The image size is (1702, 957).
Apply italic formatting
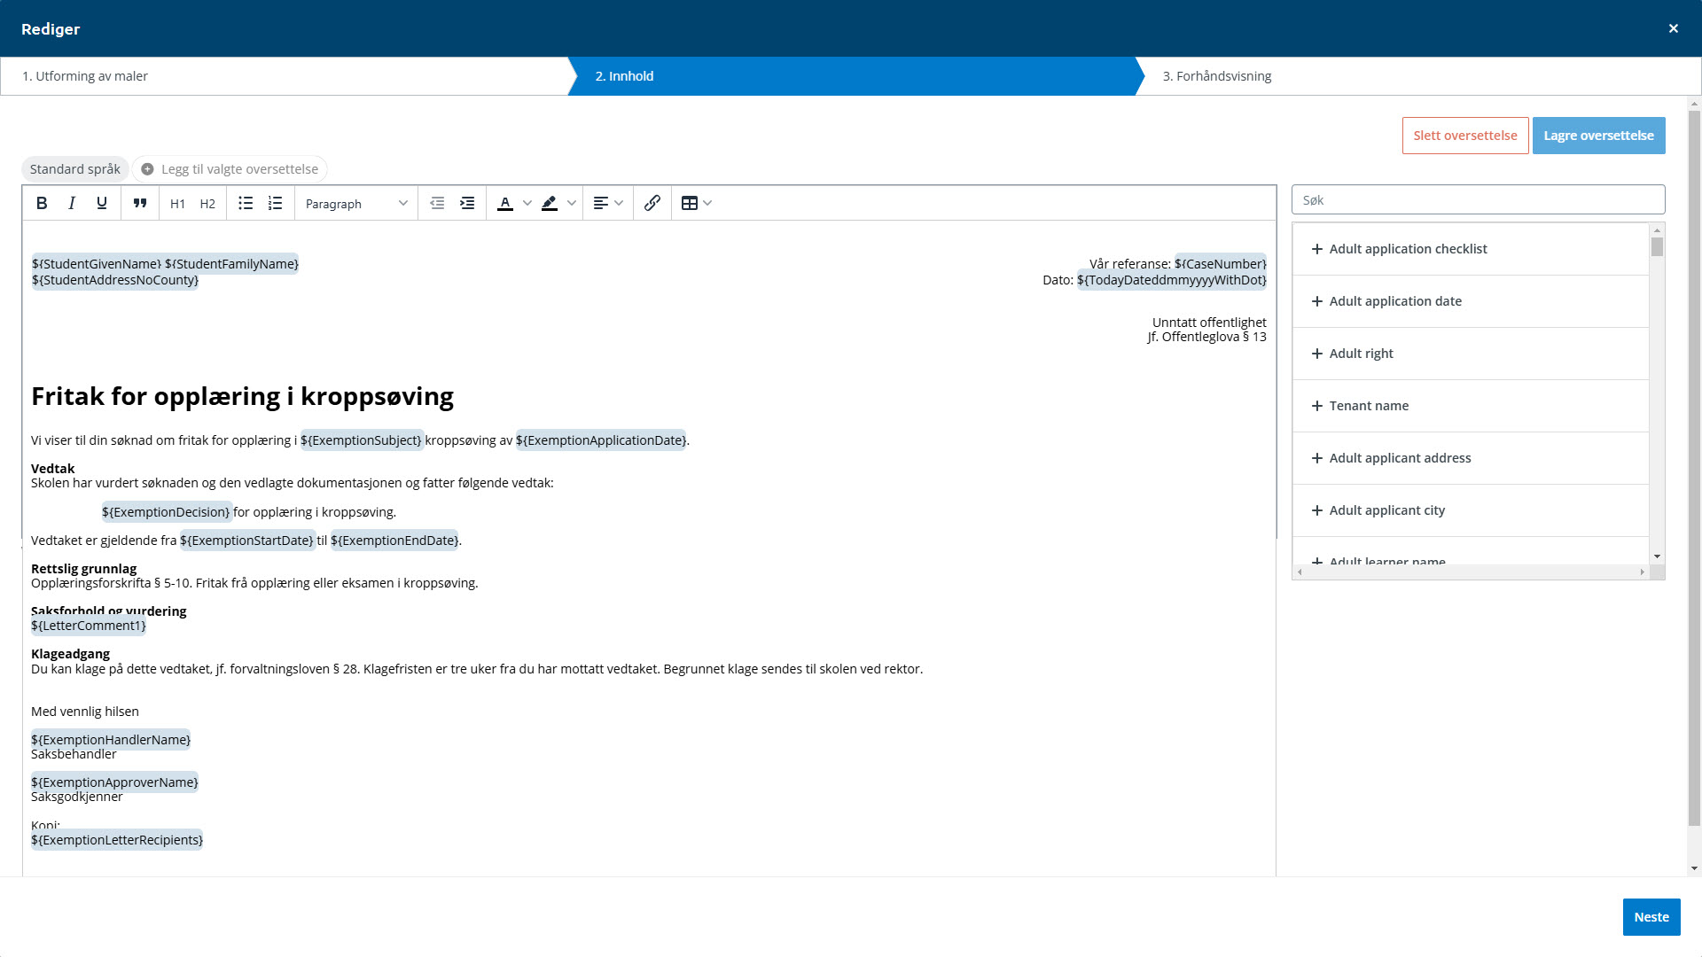click(x=72, y=203)
